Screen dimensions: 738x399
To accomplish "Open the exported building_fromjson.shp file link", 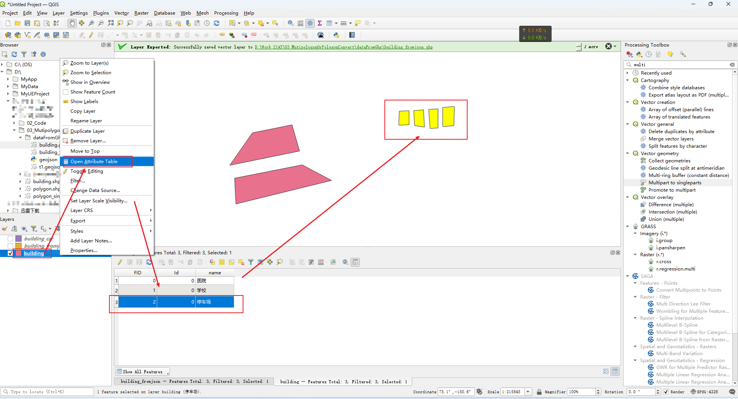I will point(344,47).
